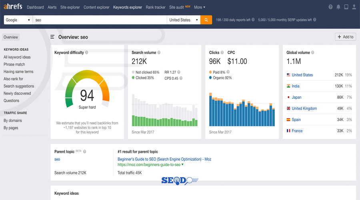360x200 pixels.
Task: Click the help icon next to Paid 8%
Action: click(x=228, y=72)
